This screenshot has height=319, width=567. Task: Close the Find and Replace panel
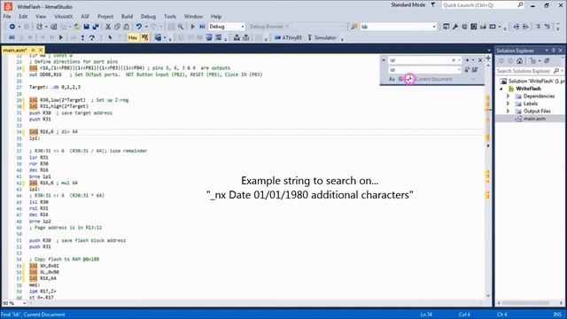pos(480,60)
